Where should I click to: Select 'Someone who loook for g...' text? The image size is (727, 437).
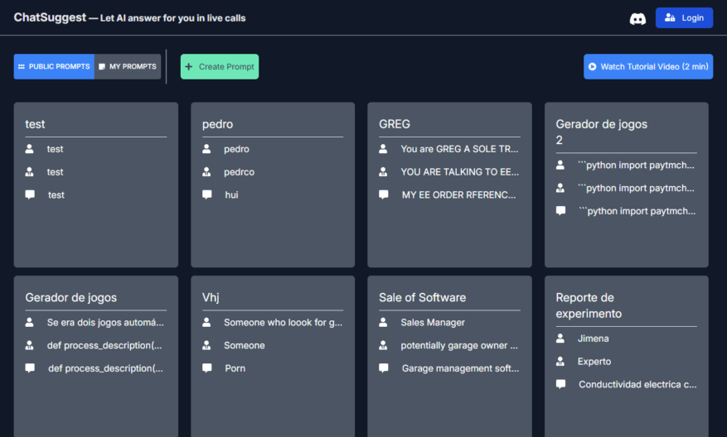click(x=283, y=322)
